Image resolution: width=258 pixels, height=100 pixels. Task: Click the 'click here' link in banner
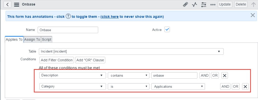click(x=110, y=17)
